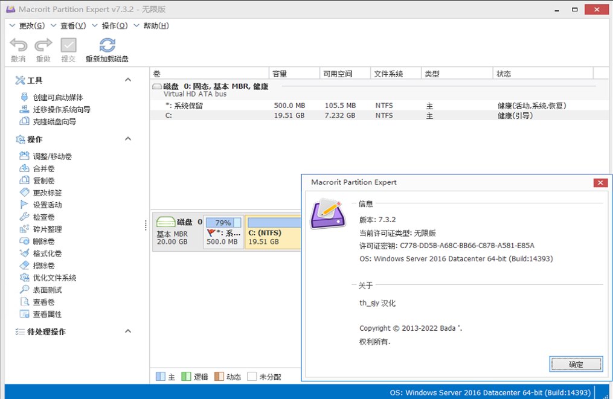The height and width of the screenshot is (399, 613).
Task: Click the 动态 legend color swatch
Action: coord(219,376)
